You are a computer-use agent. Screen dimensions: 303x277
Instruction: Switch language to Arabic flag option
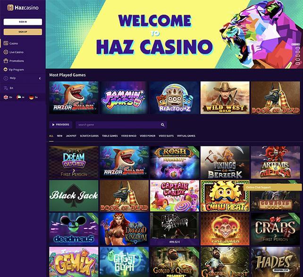coord(19,97)
